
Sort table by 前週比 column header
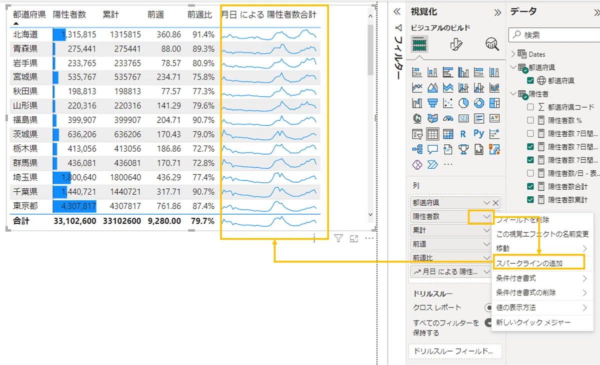[x=200, y=15]
